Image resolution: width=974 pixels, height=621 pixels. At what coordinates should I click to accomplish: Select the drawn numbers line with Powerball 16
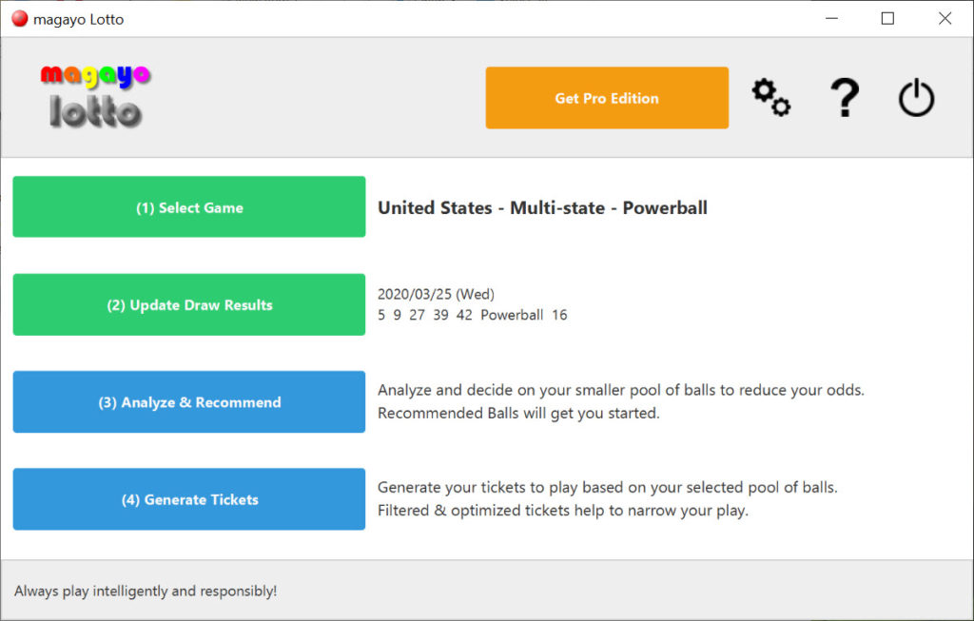coord(472,315)
